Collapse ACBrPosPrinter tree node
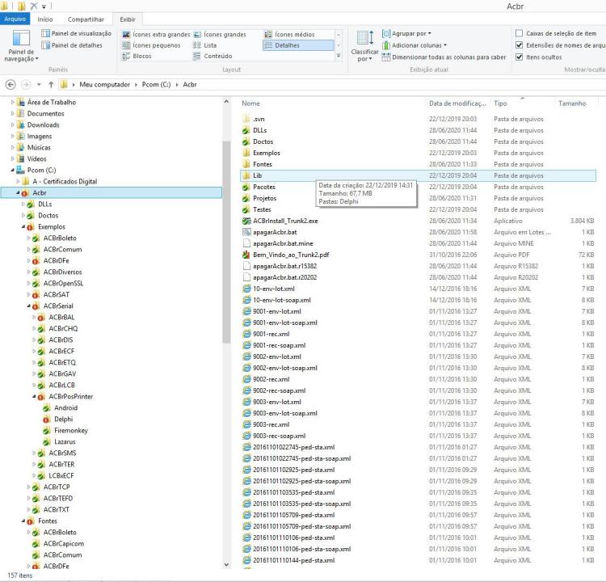The image size is (606, 582). tap(34, 396)
